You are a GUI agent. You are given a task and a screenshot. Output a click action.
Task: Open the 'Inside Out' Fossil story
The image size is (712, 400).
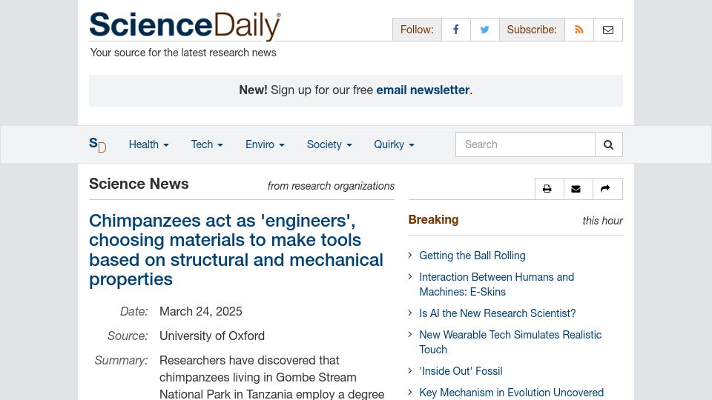click(461, 371)
